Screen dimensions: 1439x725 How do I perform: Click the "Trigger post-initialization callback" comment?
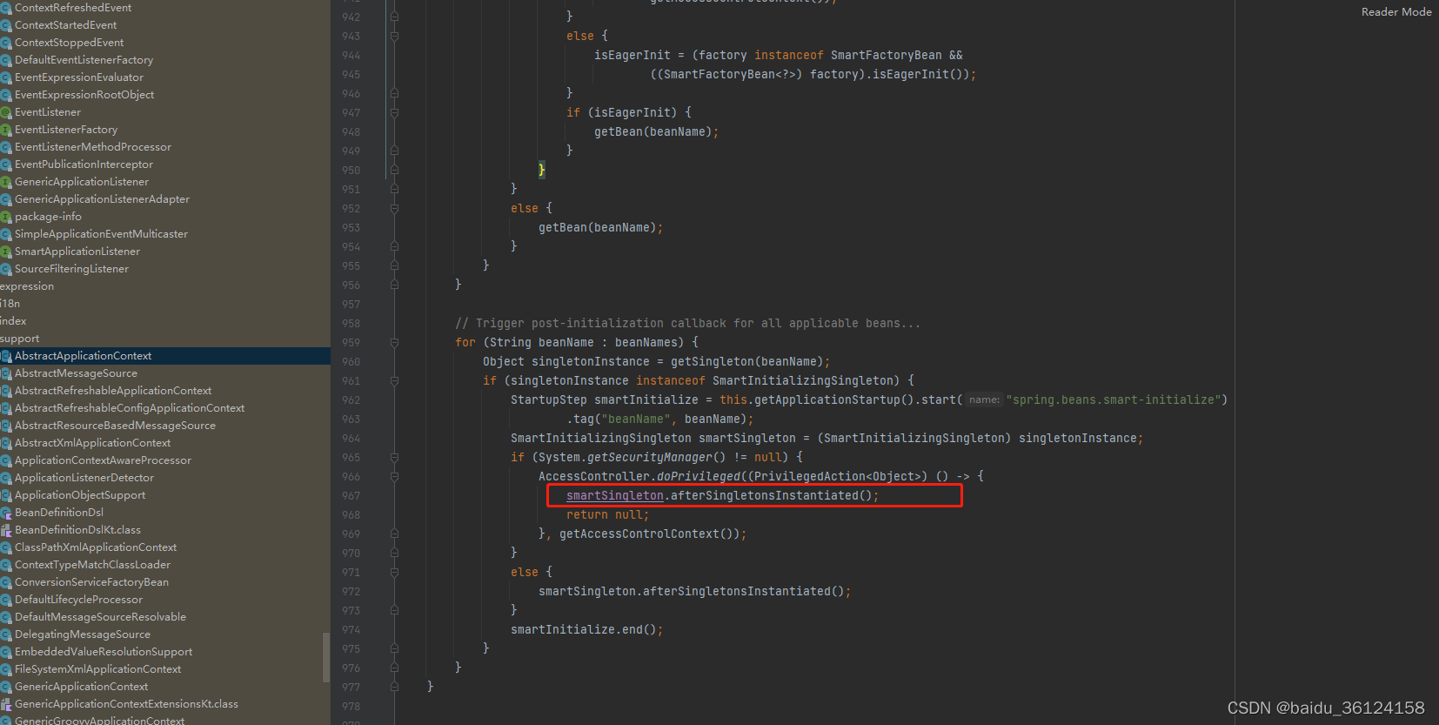(x=687, y=323)
